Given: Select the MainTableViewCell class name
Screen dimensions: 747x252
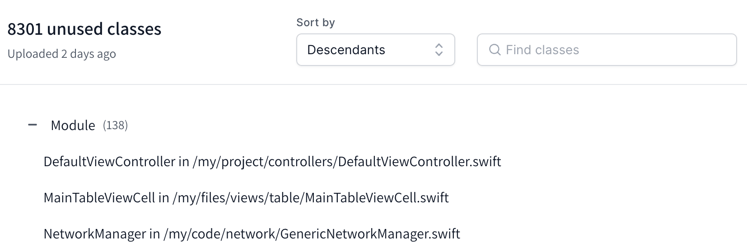Looking at the screenshot, I should coord(99,198).
